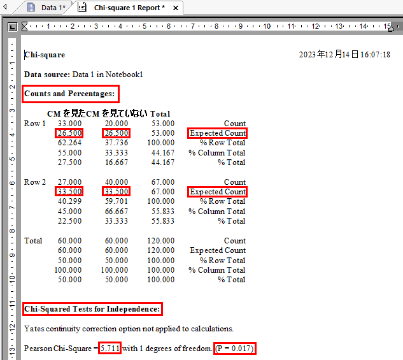Click Row 2 "Expected Count" label

[217, 192]
